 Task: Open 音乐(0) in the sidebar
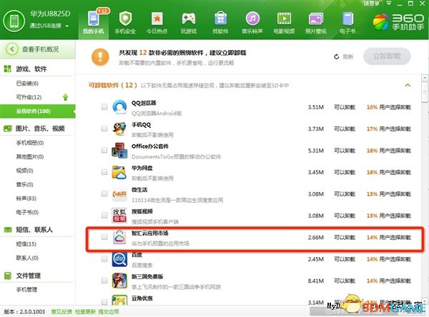[24, 184]
